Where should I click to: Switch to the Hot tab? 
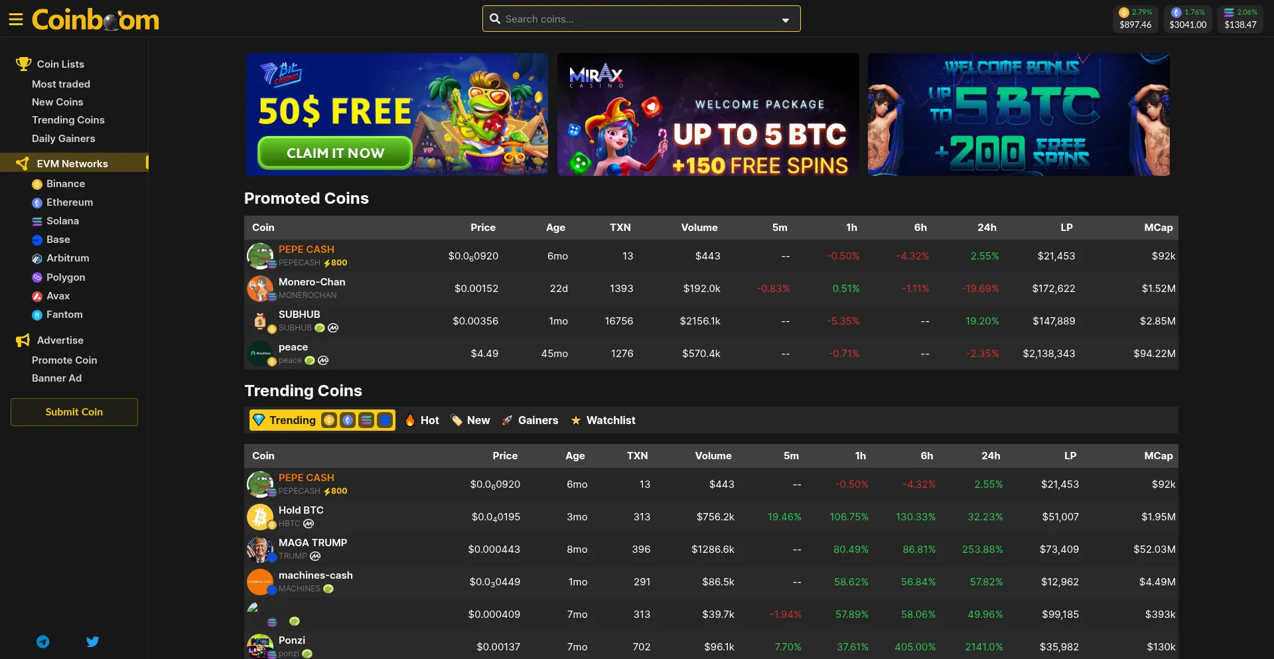(422, 420)
